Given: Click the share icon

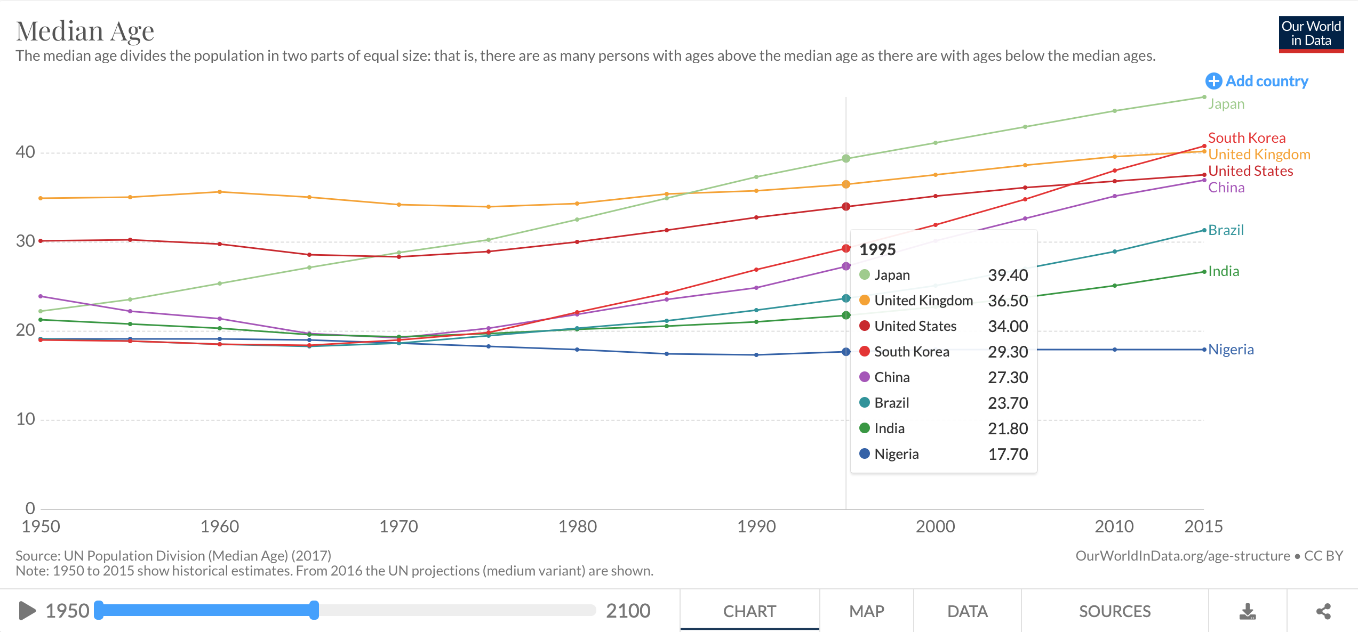Looking at the screenshot, I should (x=1323, y=611).
